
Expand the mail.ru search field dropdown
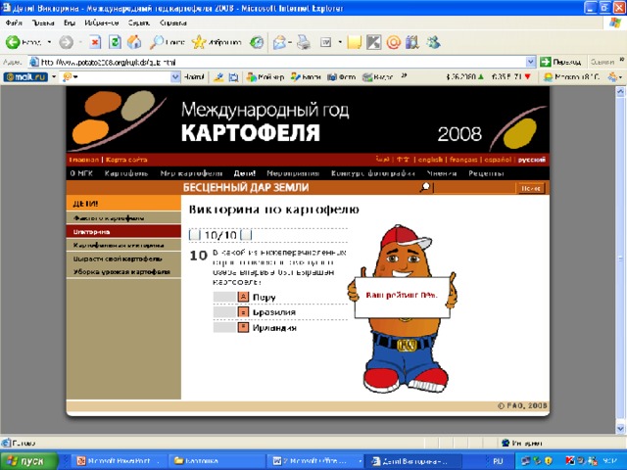(175, 76)
